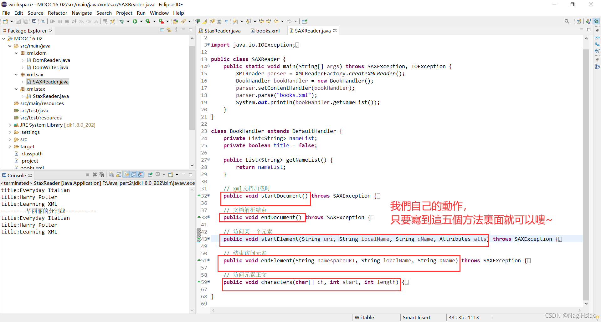Toggle Block Selection Mode icon

[219, 21]
